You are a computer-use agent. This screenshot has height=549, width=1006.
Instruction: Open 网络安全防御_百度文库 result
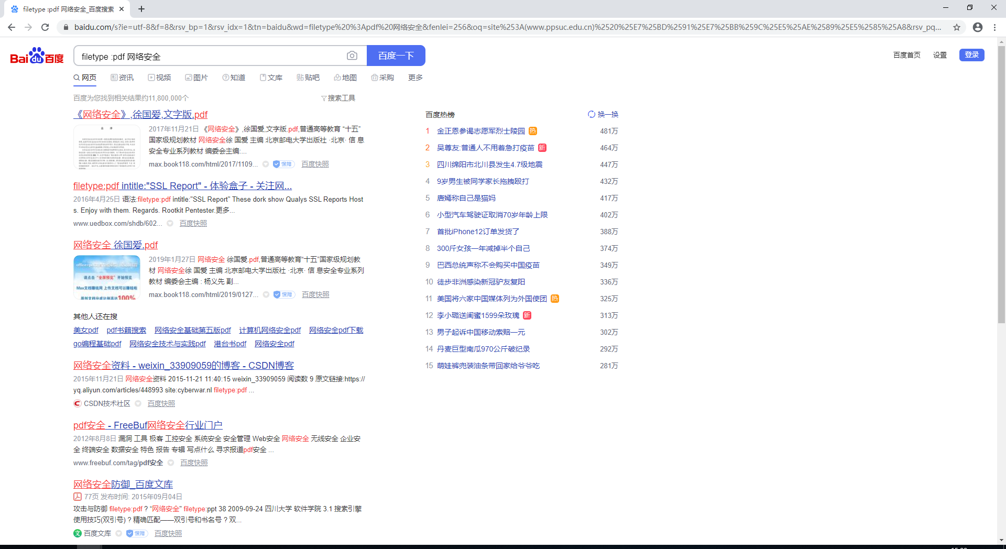123,485
